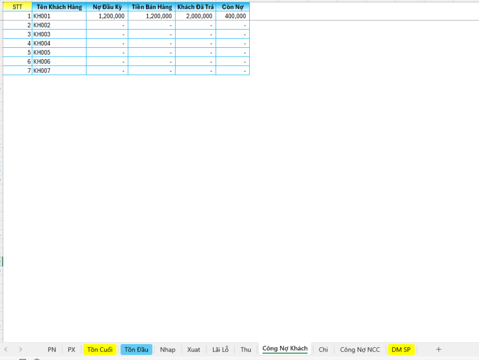Select the KH007 customer cell

pos(59,71)
